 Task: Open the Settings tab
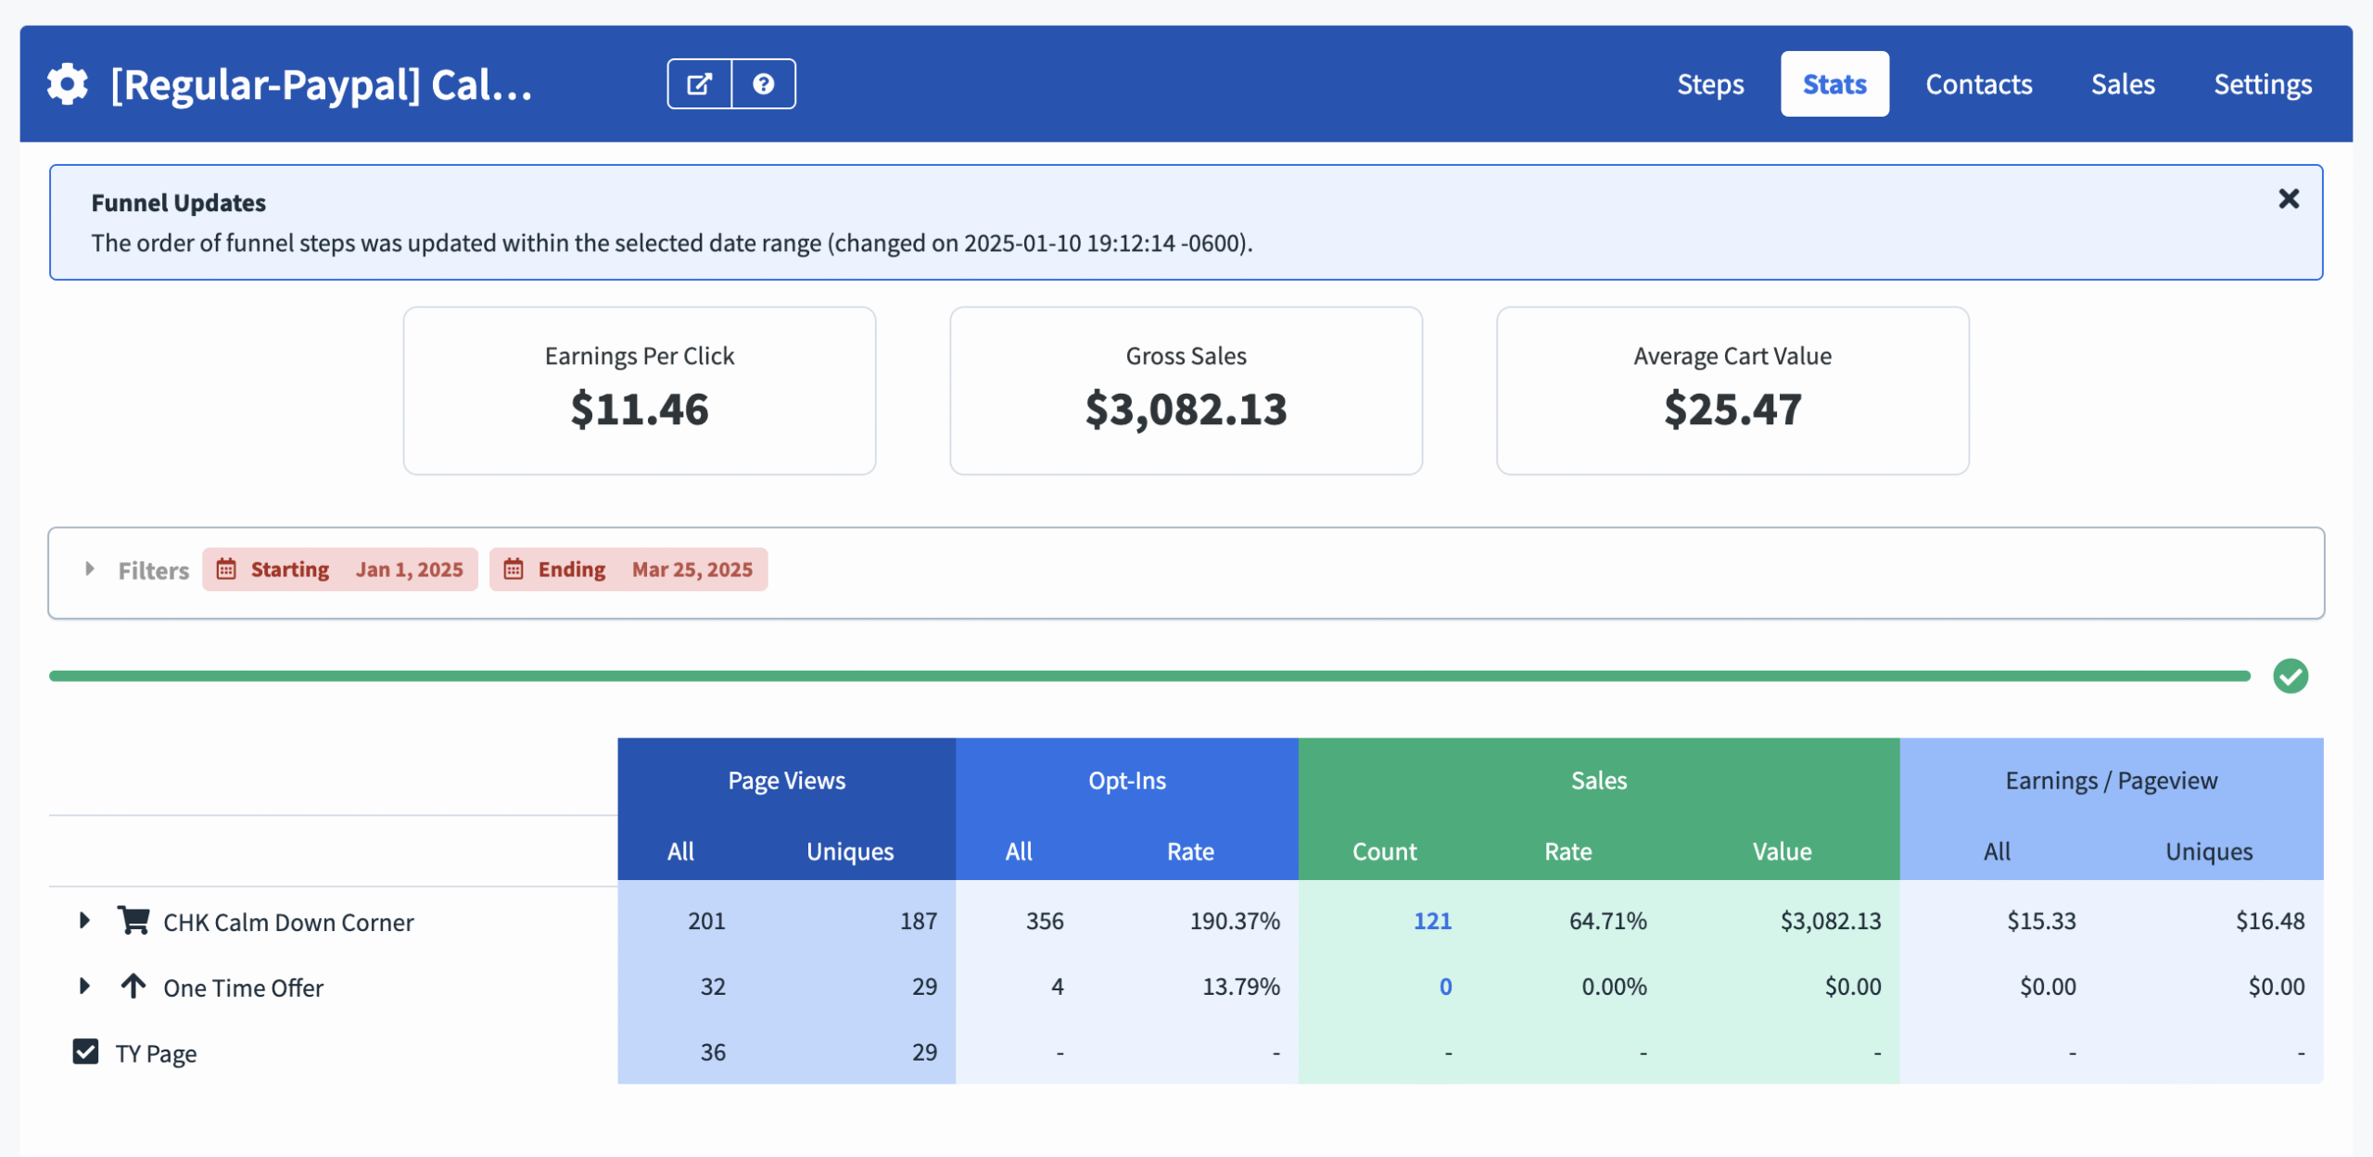click(x=2262, y=84)
